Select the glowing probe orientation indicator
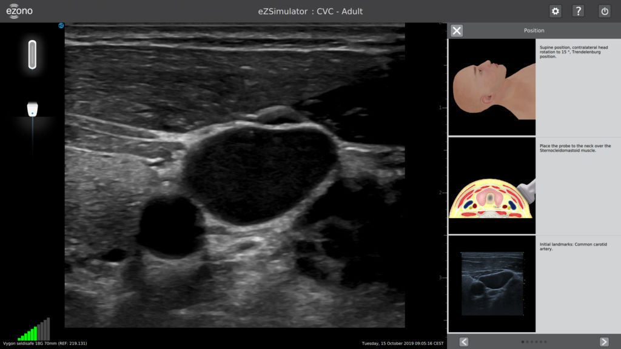The width and height of the screenshot is (621, 349). (x=32, y=55)
